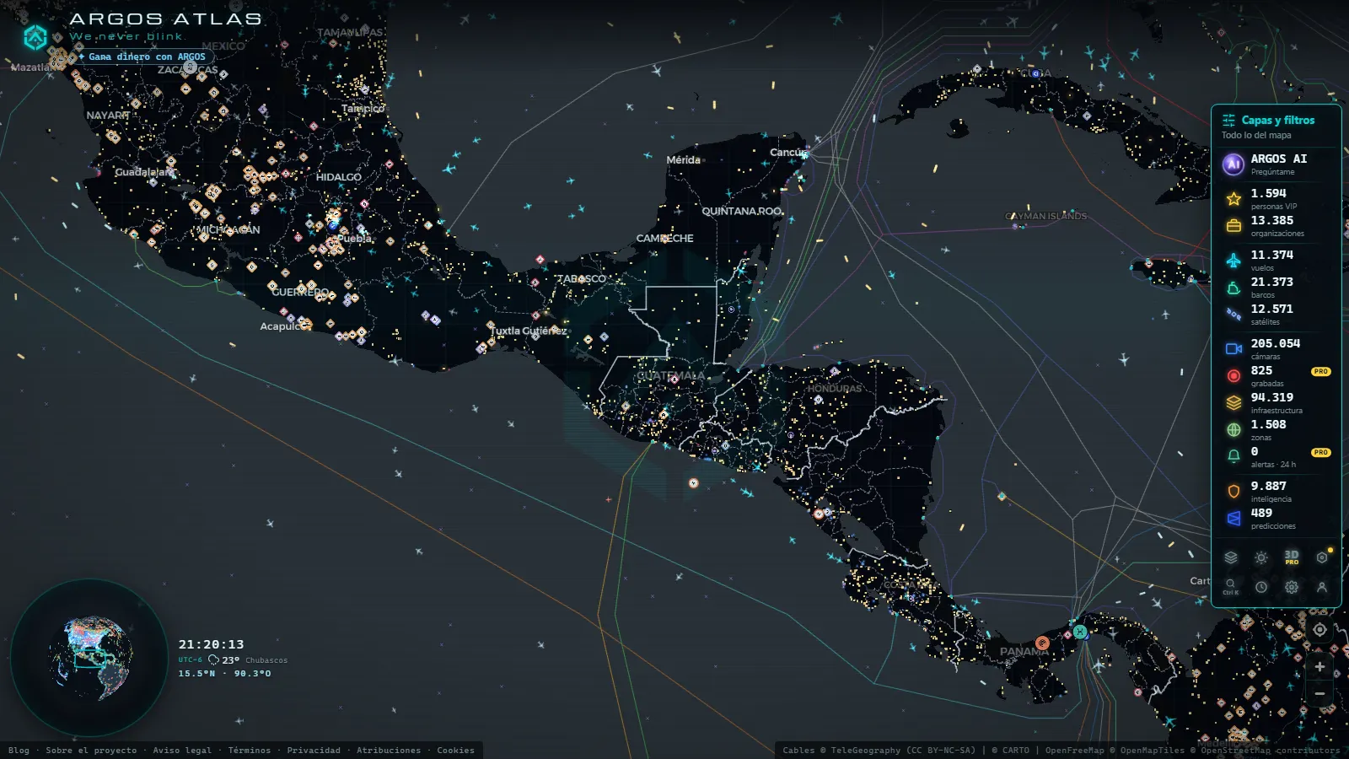Select the 'grabadas' record icon
The width and height of the screenshot is (1349, 759).
[1233, 376]
